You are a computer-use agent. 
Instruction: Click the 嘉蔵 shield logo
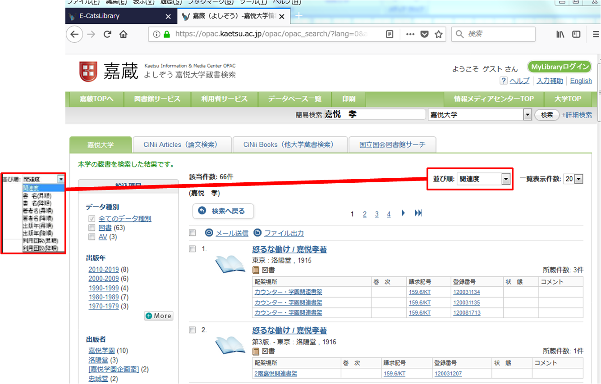pyautogui.click(x=88, y=71)
